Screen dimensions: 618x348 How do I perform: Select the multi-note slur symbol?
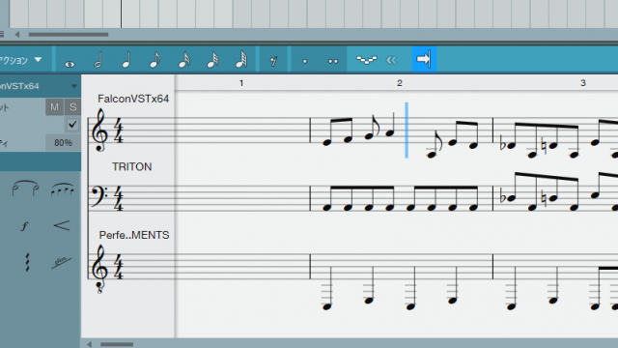62,189
